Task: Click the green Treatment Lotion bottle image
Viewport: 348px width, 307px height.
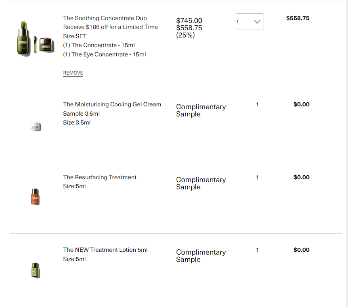Action: point(36,270)
